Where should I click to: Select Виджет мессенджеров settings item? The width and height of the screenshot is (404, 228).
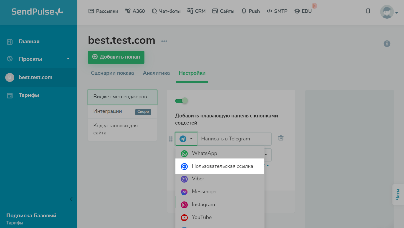pyautogui.click(x=123, y=97)
